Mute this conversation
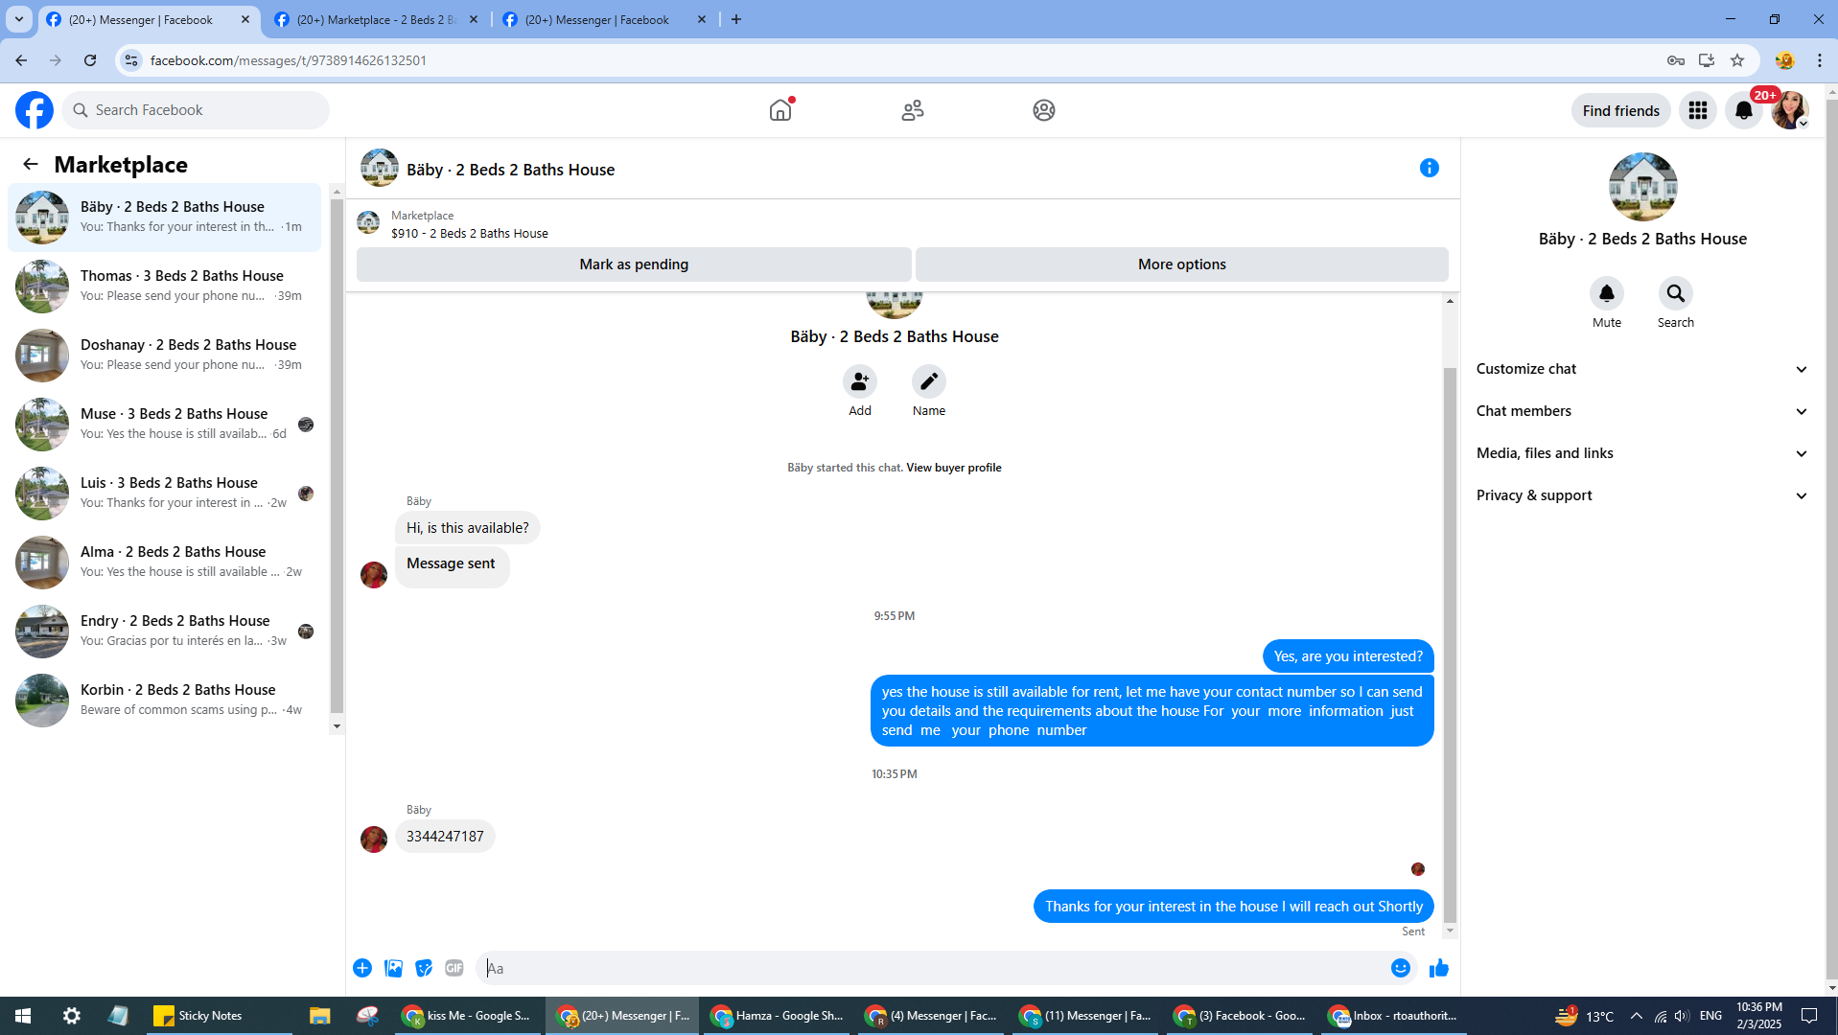This screenshot has height=1035, width=1838. pos(1607,293)
